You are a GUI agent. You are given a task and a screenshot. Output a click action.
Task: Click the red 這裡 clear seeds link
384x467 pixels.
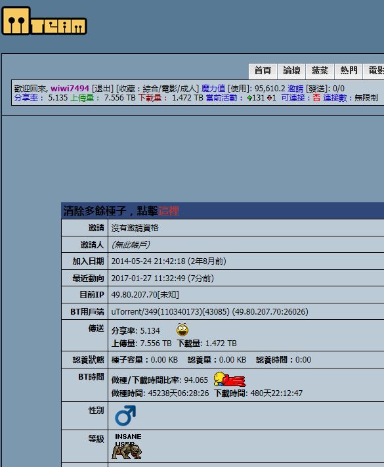169,211
